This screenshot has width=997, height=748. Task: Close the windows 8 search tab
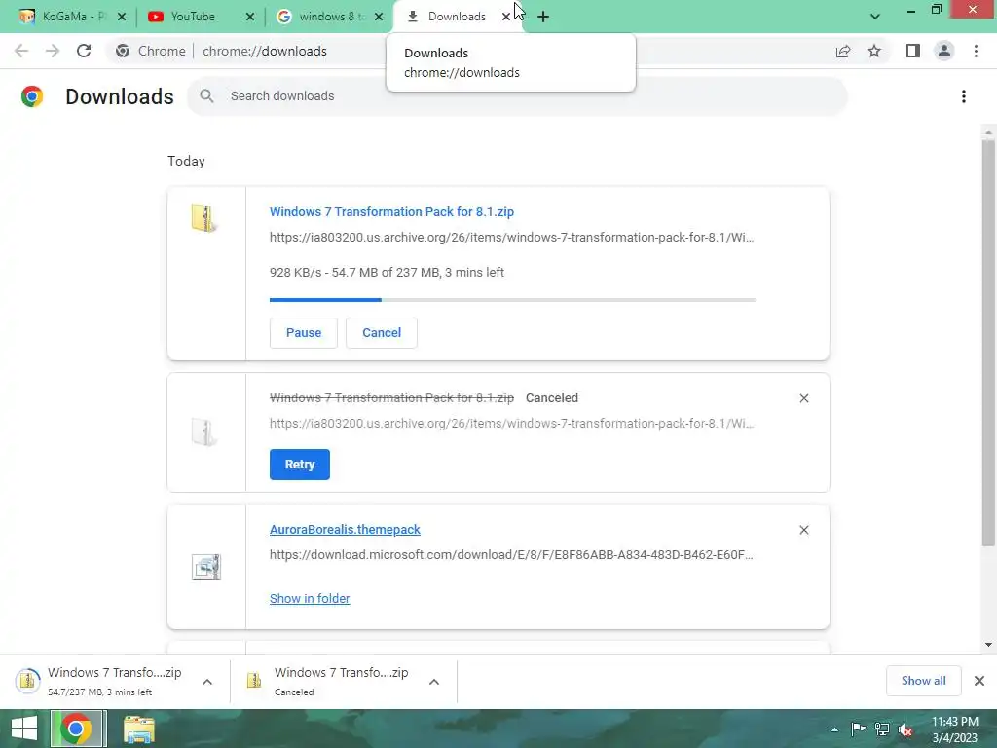pyautogui.click(x=379, y=17)
